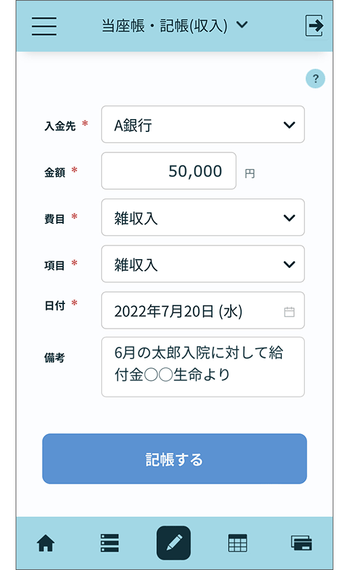Select the pencil entry icon in bottom bar
The image size is (349, 570).
[x=174, y=543]
